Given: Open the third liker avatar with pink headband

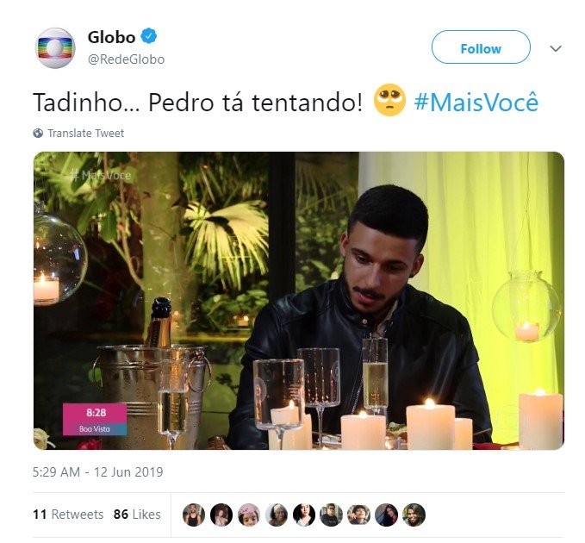Looking at the screenshot, I should pos(249,515).
